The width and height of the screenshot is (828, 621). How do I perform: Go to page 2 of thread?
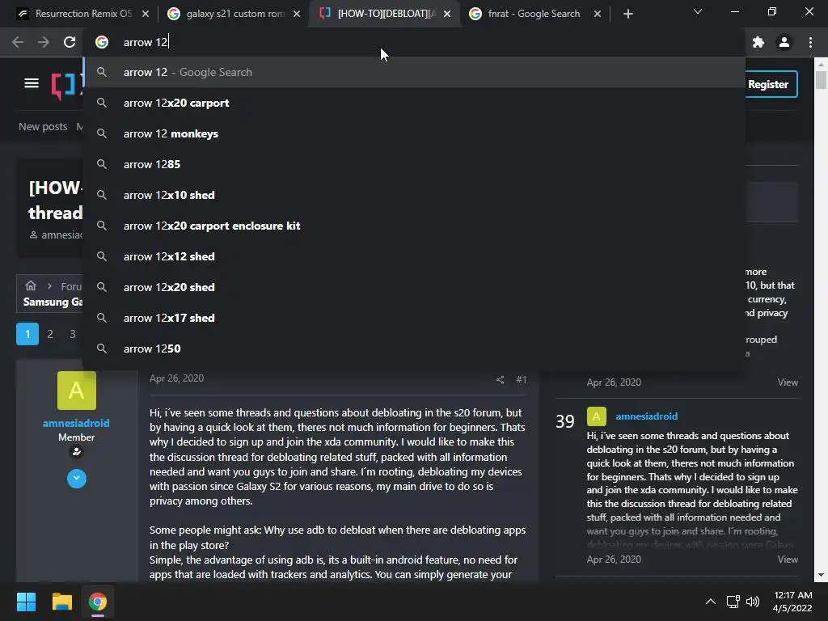pos(50,334)
